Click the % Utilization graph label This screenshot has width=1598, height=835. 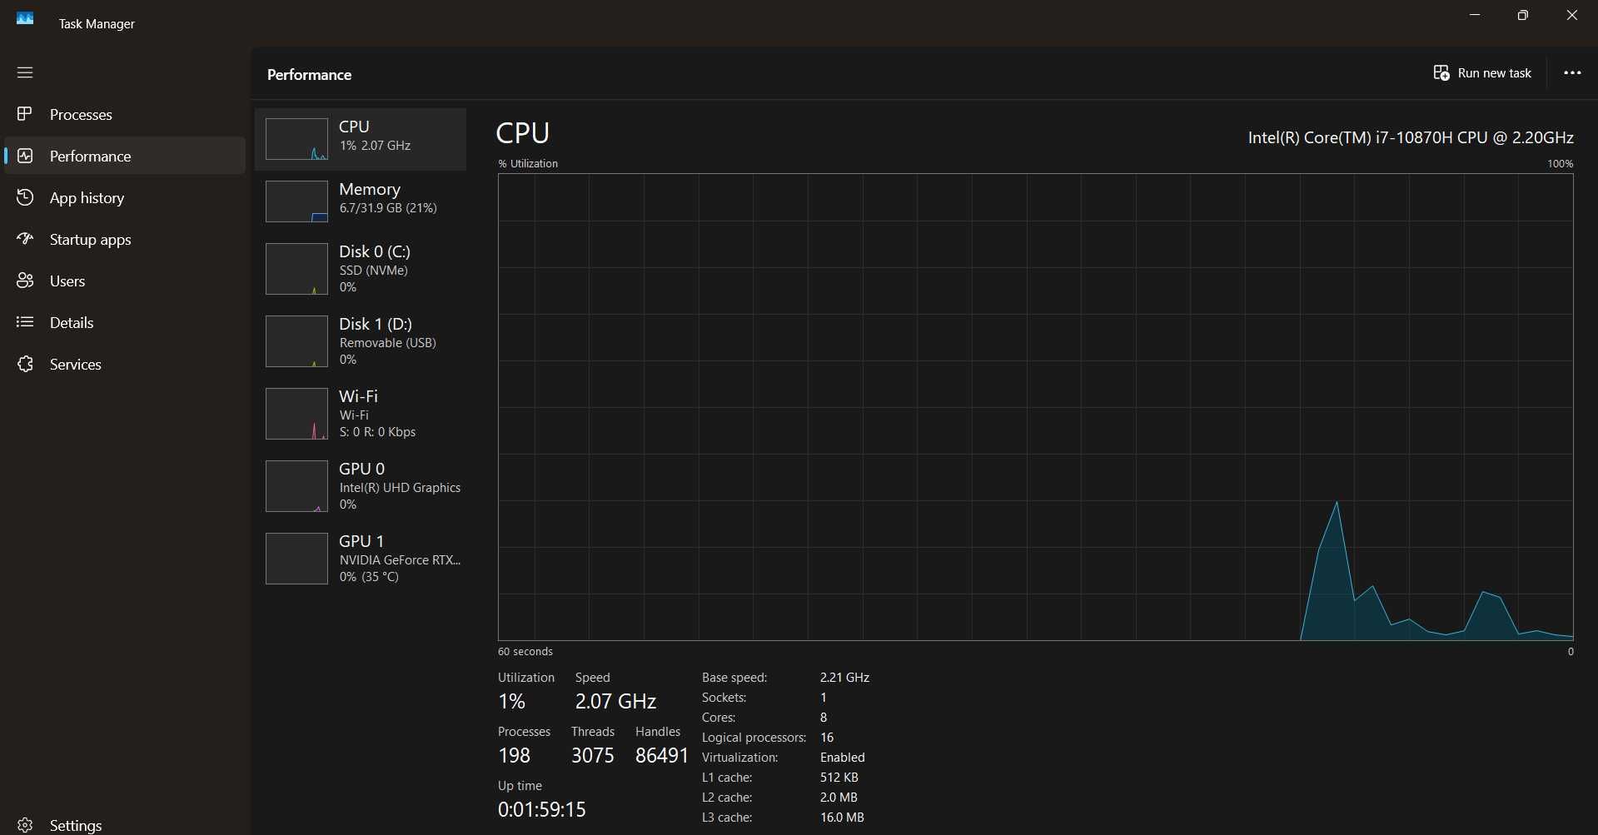coord(528,163)
